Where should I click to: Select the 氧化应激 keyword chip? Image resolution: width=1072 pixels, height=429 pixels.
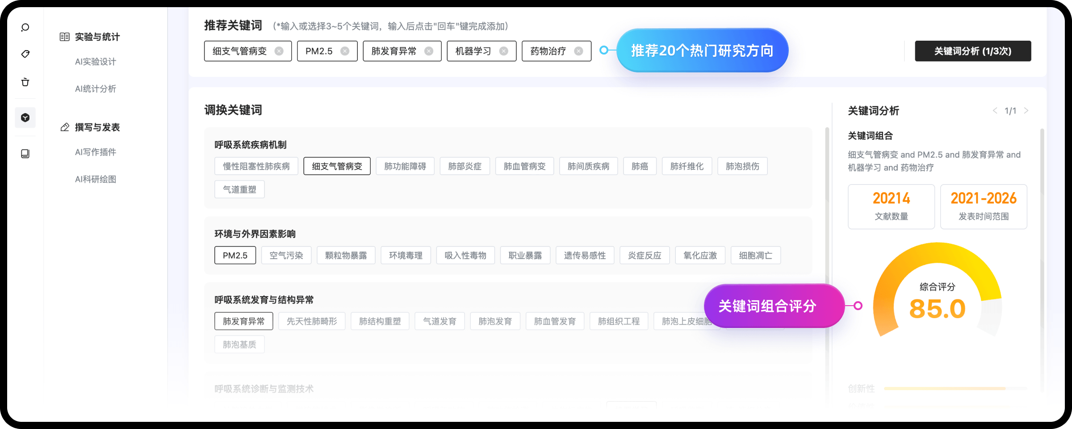coord(700,255)
